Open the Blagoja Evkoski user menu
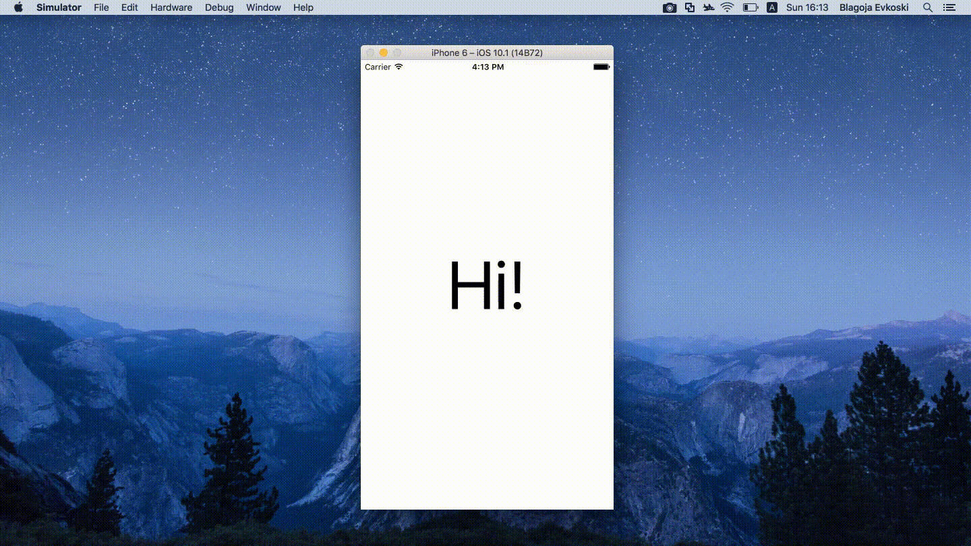Viewport: 971px width, 546px height. coord(874,7)
